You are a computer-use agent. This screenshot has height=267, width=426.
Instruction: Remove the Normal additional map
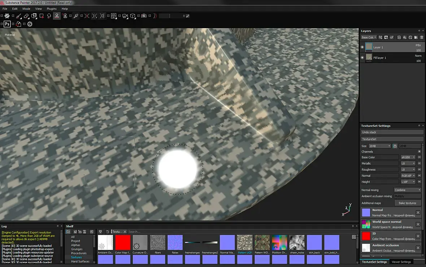click(418, 213)
